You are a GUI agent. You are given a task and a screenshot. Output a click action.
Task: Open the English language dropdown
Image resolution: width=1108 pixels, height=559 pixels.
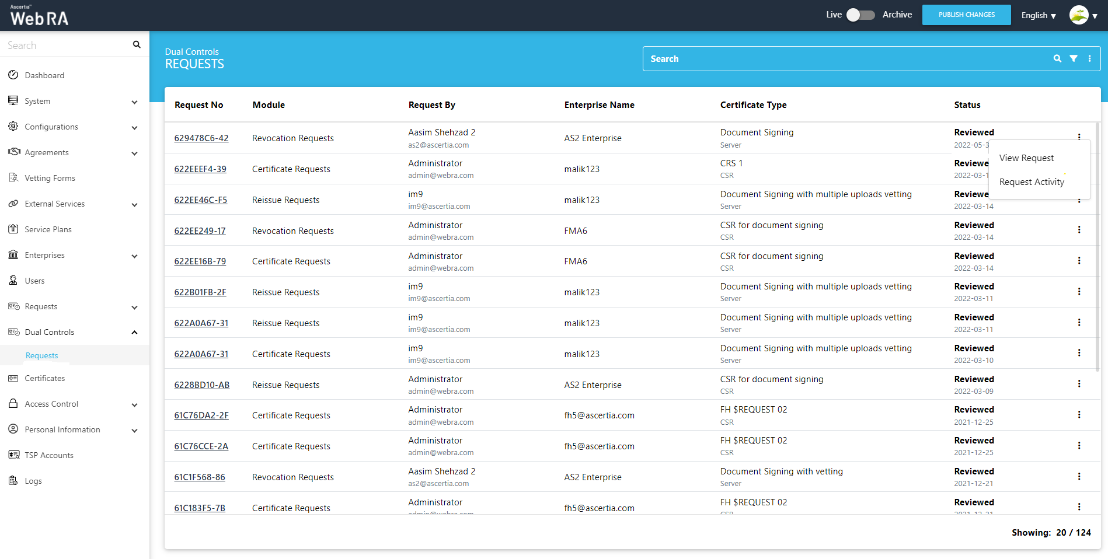(x=1038, y=16)
